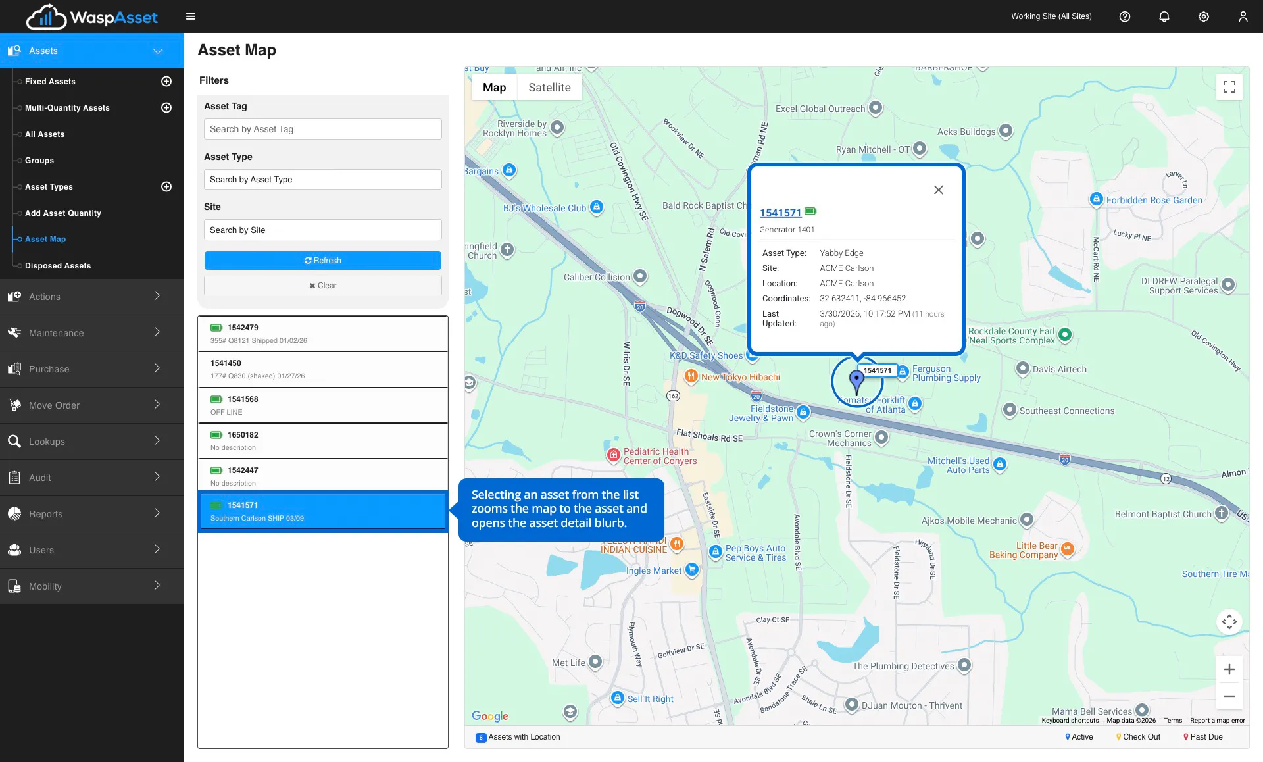
Task: Toggle fullscreen map view icon
Action: [1229, 87]
